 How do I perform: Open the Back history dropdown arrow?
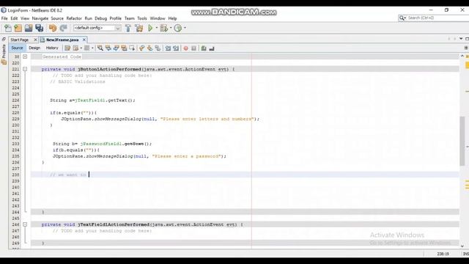pyautogui.click(x=81, y=48)
